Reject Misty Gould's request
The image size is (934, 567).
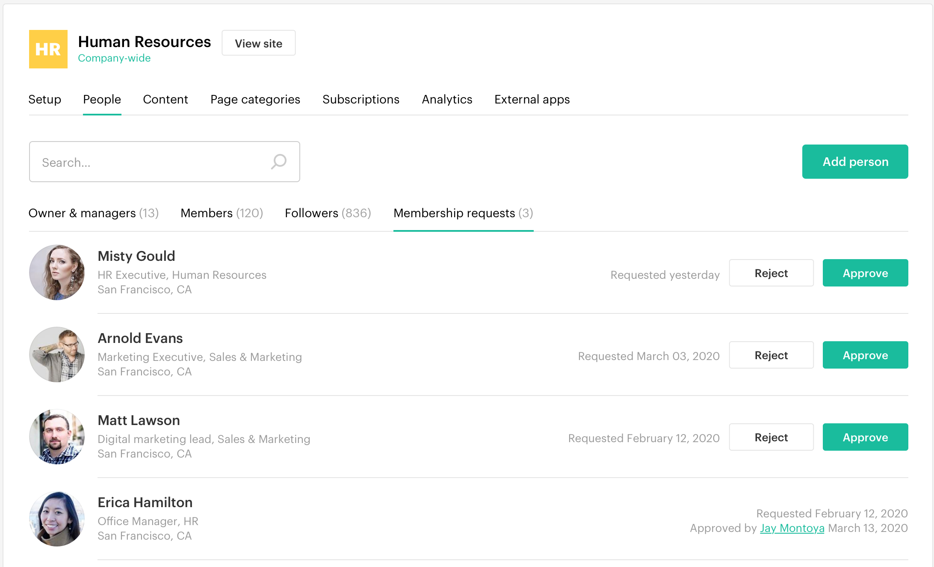click(x=771, y=273)
